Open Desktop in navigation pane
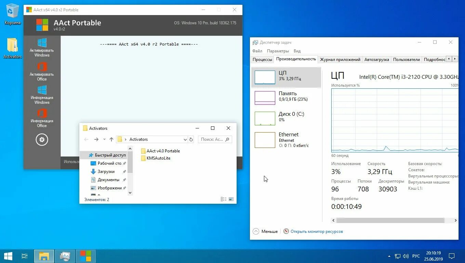Viewport: 465px width, 263px height. pyautogui.click(x=107, y=163)
